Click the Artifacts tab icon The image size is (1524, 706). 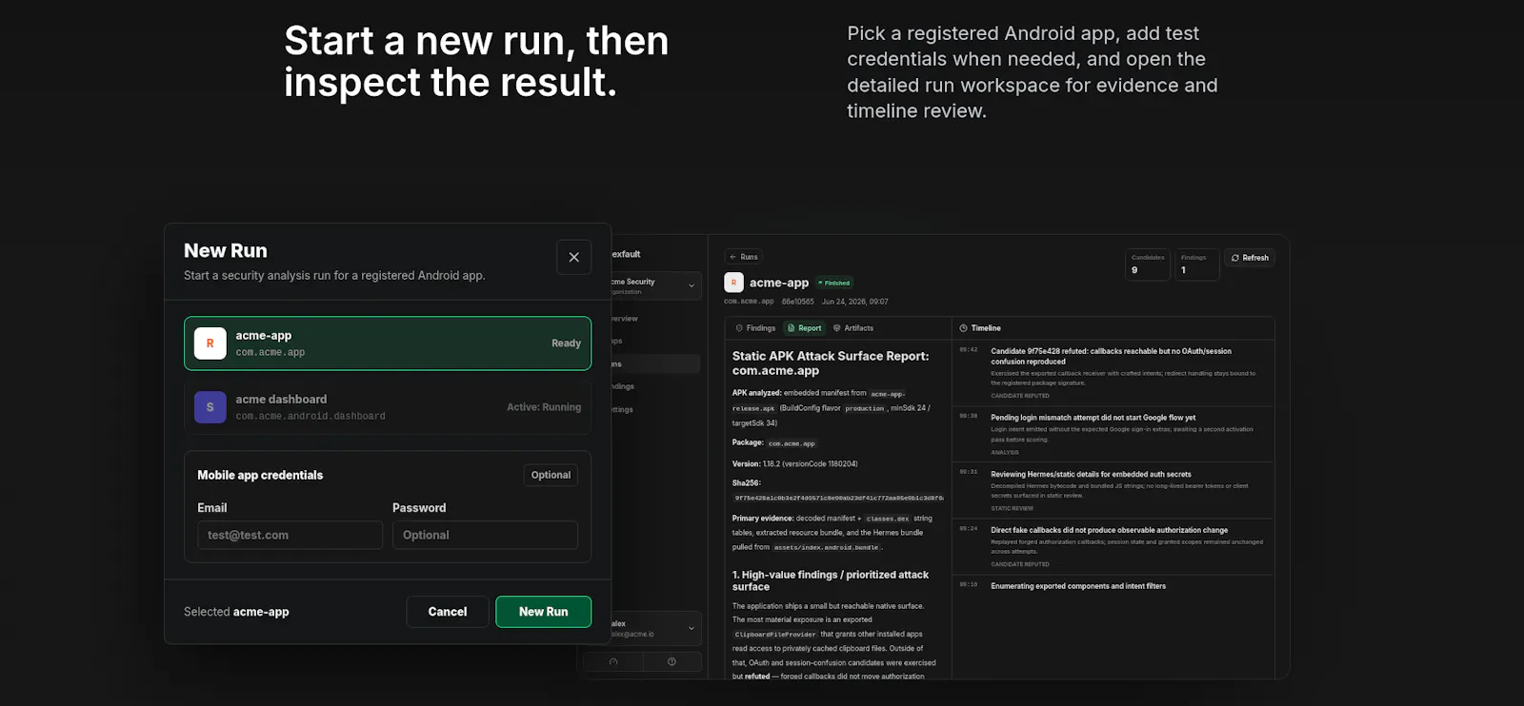837,328
